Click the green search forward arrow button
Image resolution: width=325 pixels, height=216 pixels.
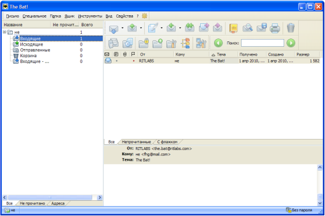(291, 43)
